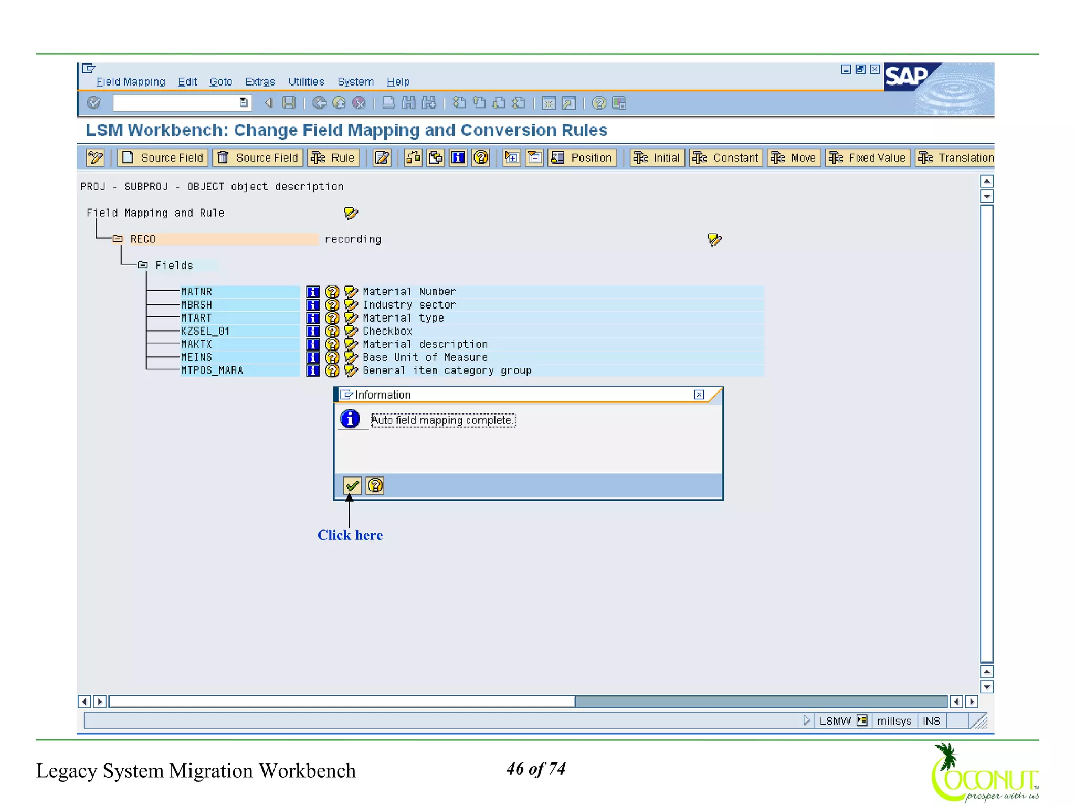The image size is (1075, 806).
Task: Select the MAKTX field in the tree
Action: click(240, 344)
